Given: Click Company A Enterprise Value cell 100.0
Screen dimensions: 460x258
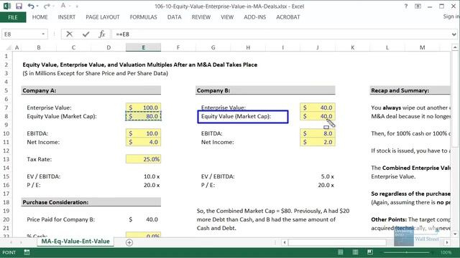Looking at the screenshot, I should [x=143, y=107].
